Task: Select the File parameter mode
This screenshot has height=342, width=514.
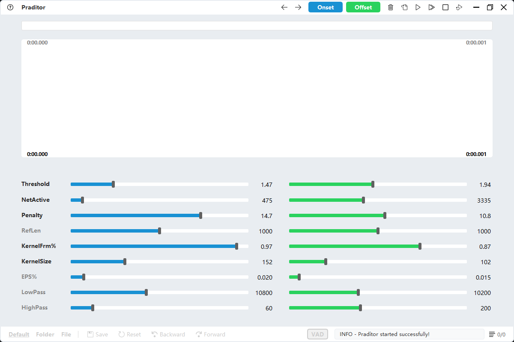Action: click(x=66, y=334)
